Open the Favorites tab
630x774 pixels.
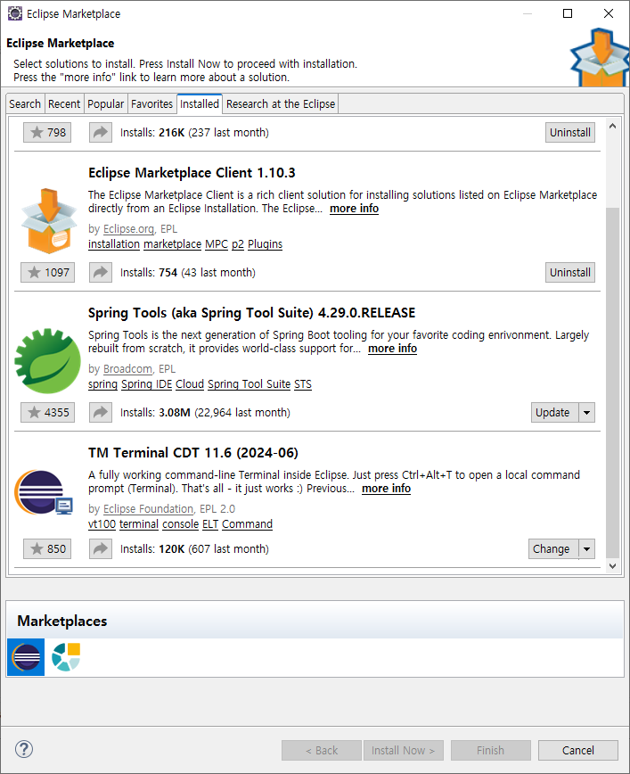pyautogui.click(x=152, y=104)
